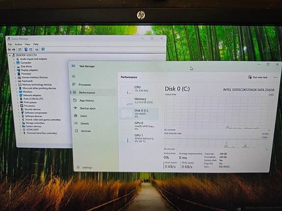Collapse the DESKTOP-SC6CC7H root node

pyautogui.click(x=10, y=55)
